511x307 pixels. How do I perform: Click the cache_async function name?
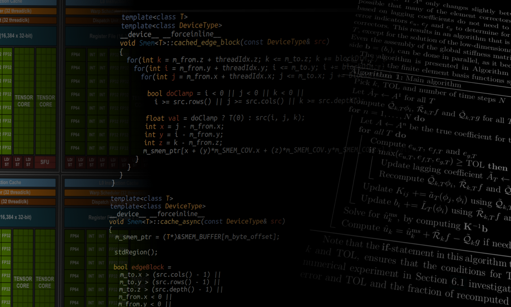(180, 222)
